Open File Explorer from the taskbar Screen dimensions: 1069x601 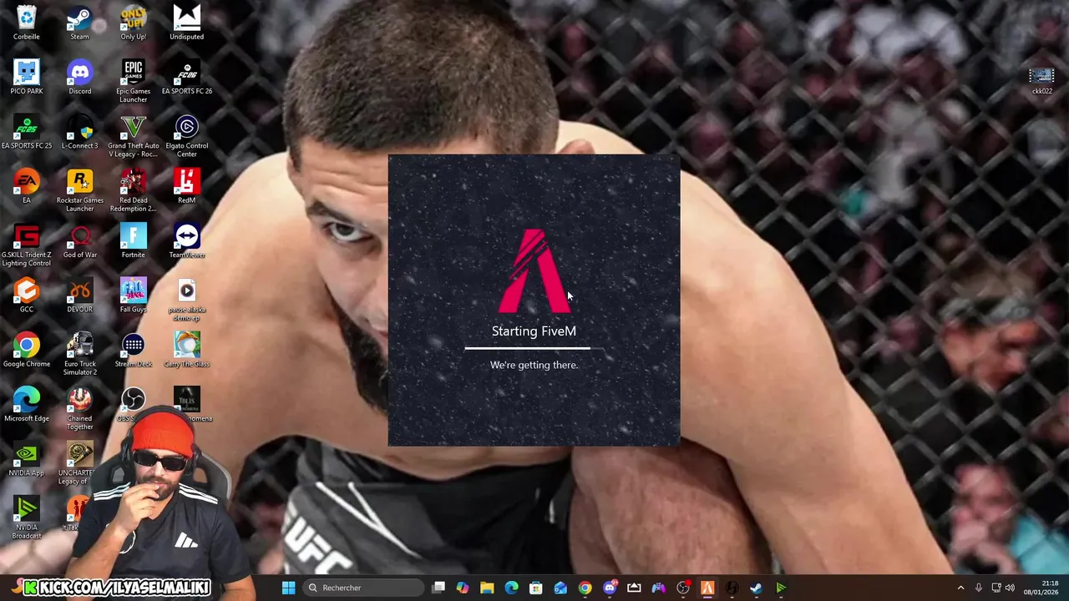click(x=487, y=588)
